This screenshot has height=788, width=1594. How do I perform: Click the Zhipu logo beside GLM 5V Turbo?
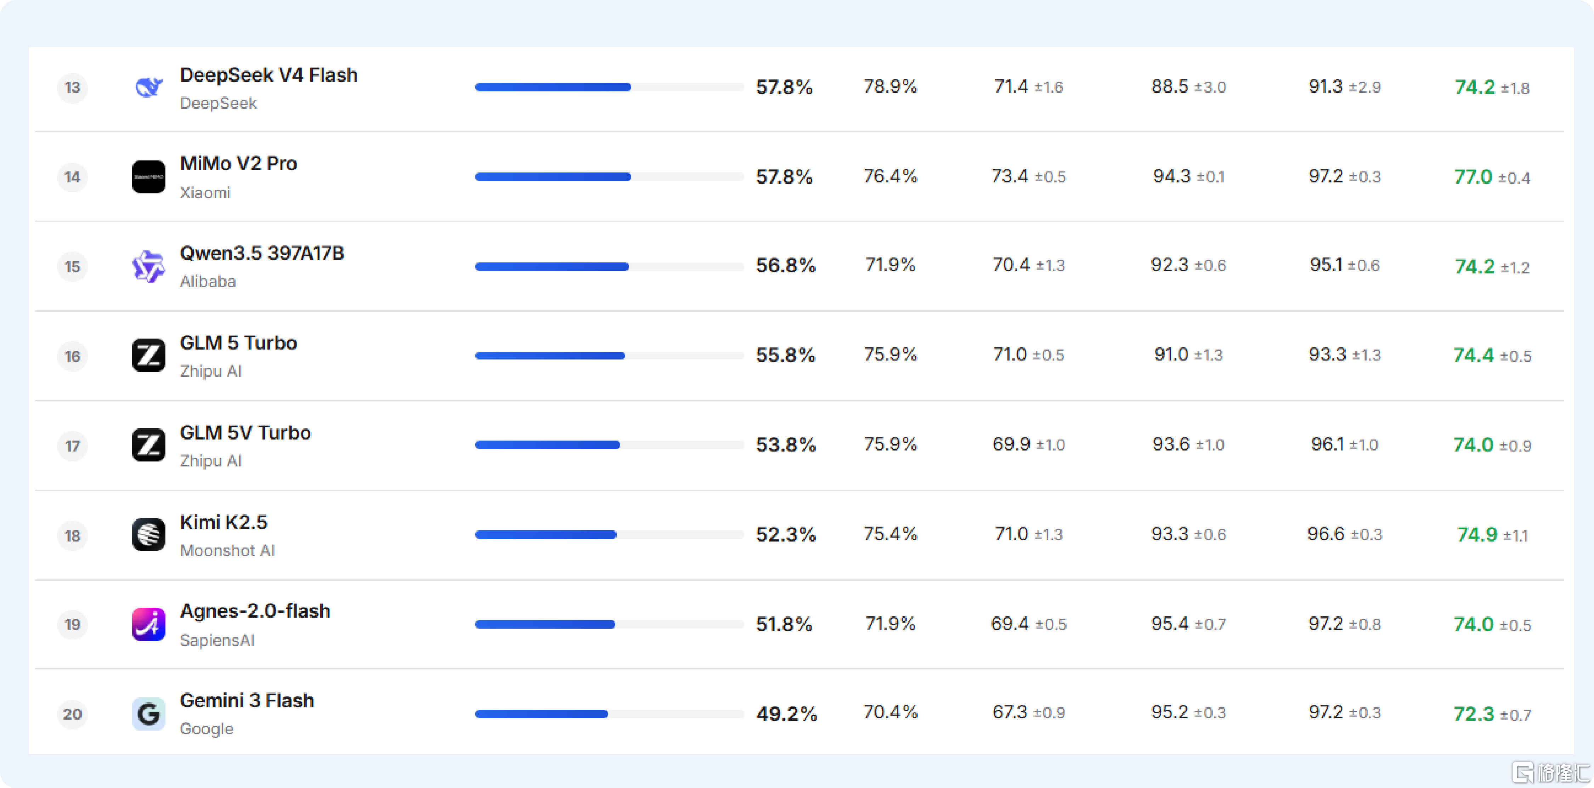(148, 445)
